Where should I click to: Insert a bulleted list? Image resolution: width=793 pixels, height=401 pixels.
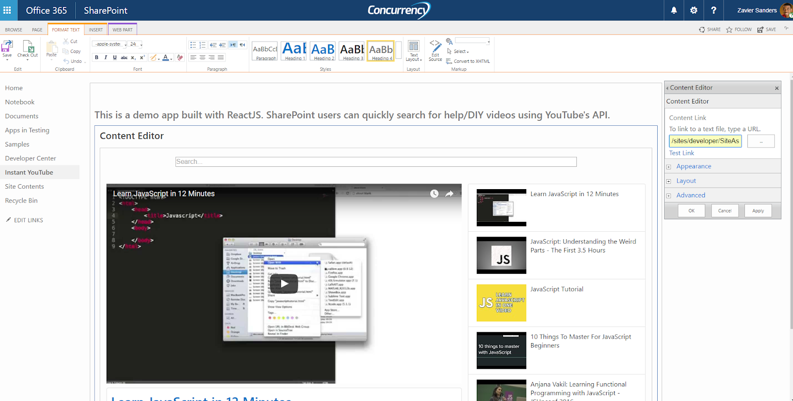193,45
